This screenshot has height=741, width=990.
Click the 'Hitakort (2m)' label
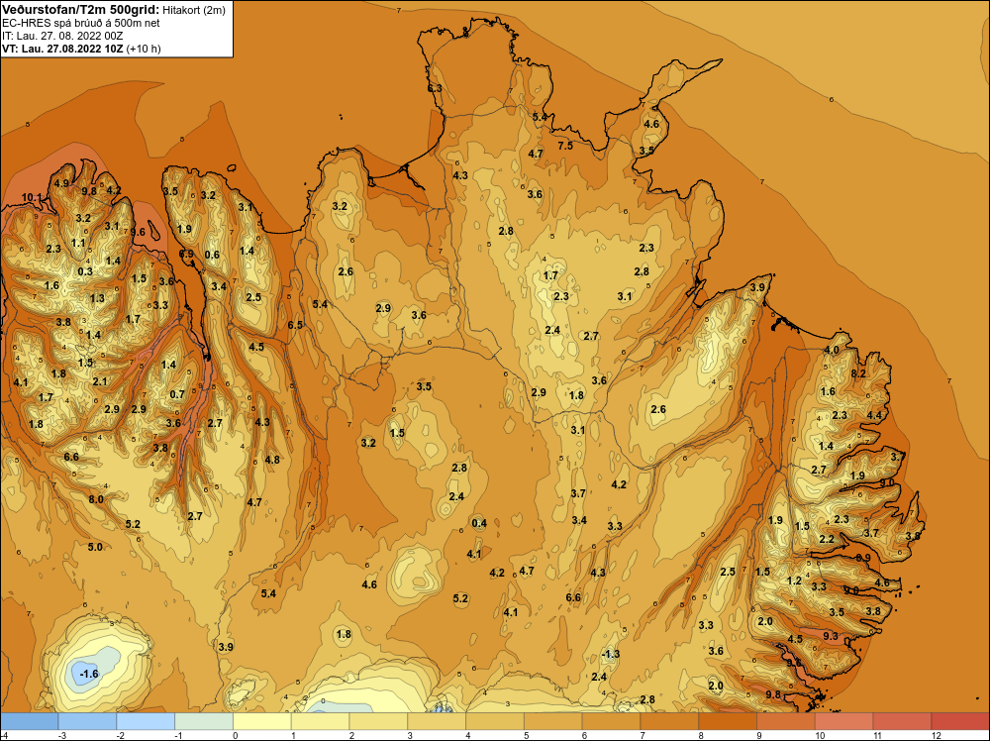pos(193,10)
